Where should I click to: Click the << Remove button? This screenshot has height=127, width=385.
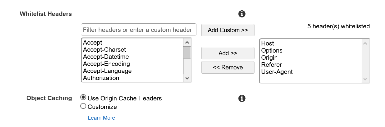click(228, 67)
